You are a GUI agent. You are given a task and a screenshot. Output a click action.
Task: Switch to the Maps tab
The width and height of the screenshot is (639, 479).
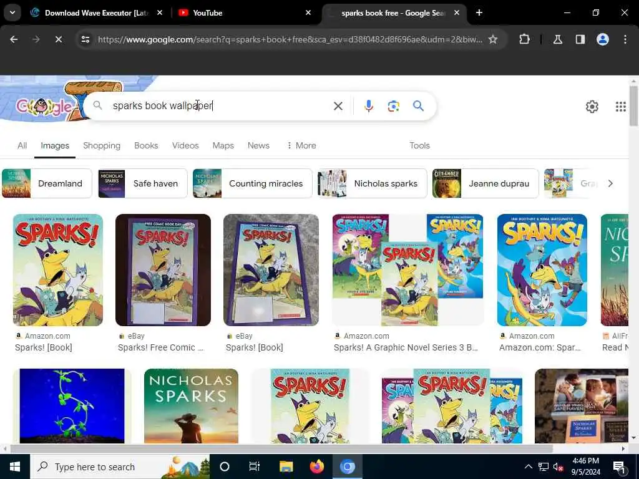coord(223,145)
